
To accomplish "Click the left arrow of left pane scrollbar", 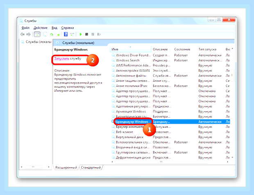I will point(22,167).
